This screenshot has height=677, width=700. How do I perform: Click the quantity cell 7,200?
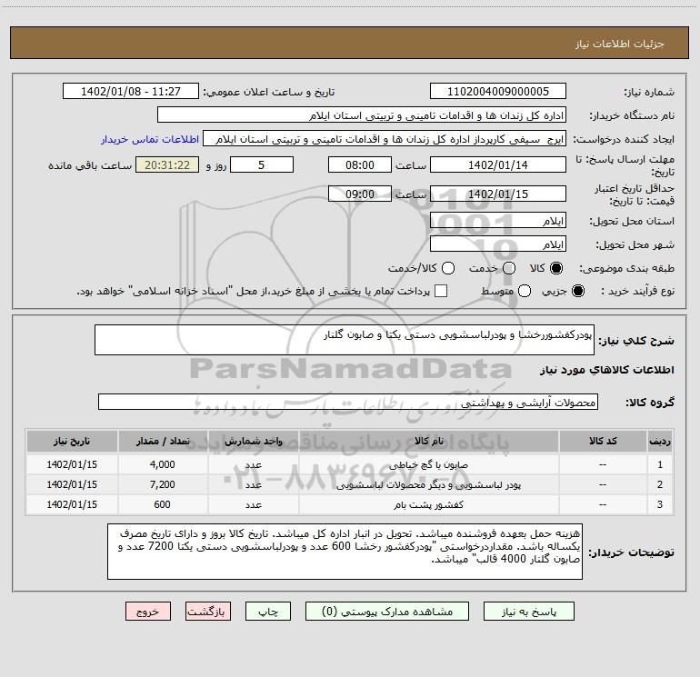click(x=163, y=484)
